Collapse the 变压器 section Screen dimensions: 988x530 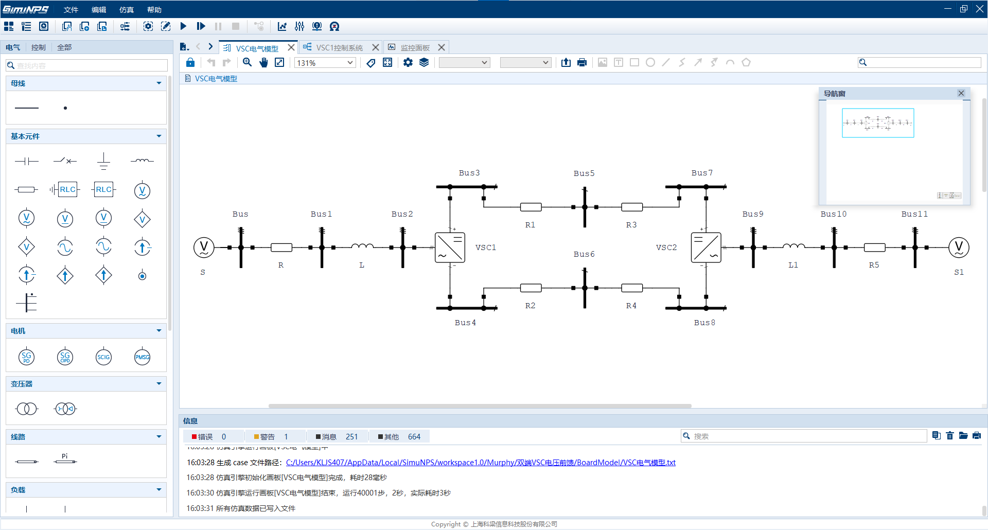pyautogui.click(x=158, y=383)
